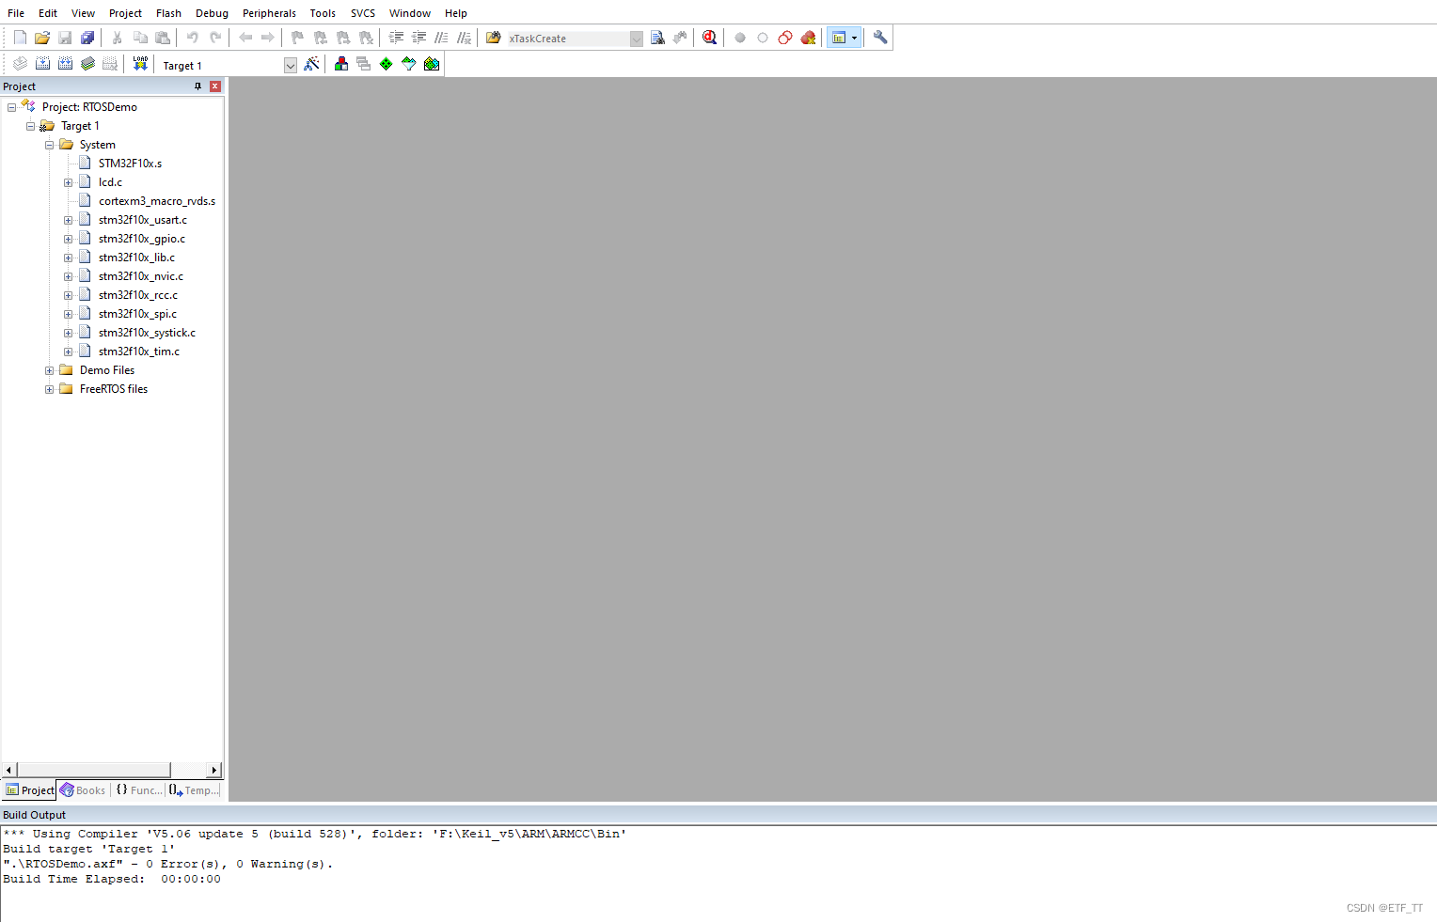Open Configuration via the wrench icon
The image size is (1437, 922).
pyautogui.click(x=880, y=38)
